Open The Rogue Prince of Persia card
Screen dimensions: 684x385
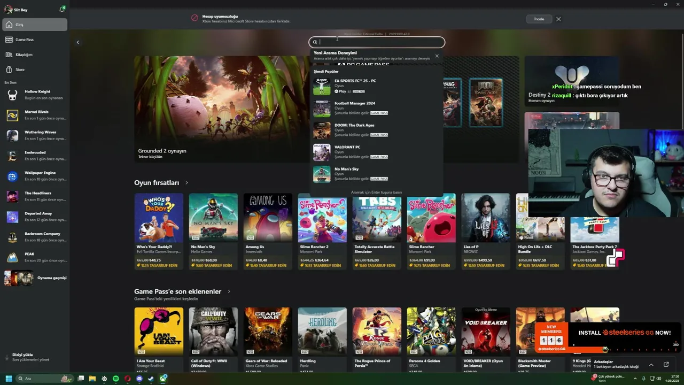377,339
